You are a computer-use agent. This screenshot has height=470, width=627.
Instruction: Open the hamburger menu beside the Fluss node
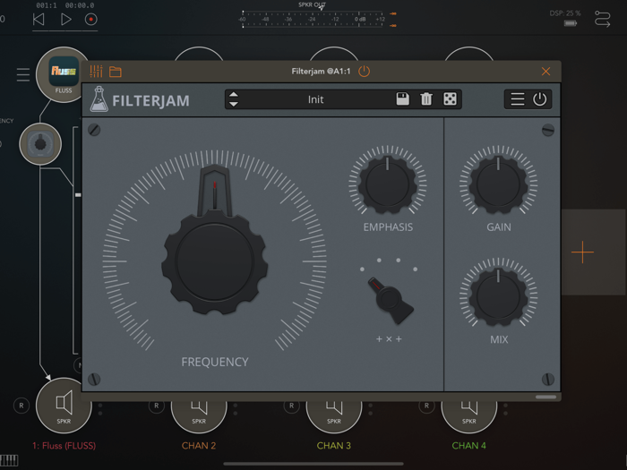[x=23, y=74]
